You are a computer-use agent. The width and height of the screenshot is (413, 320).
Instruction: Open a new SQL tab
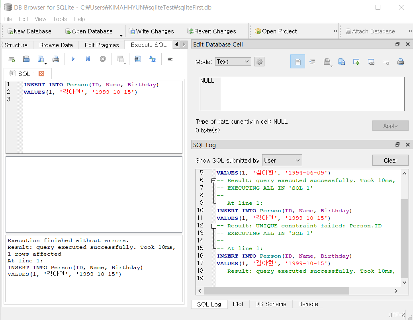click(12, 59)
